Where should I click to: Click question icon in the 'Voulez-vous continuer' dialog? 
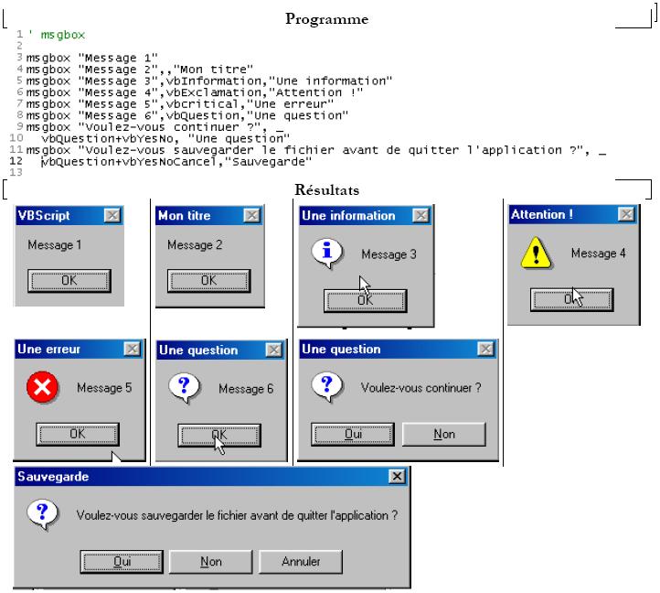coord(326,387)
